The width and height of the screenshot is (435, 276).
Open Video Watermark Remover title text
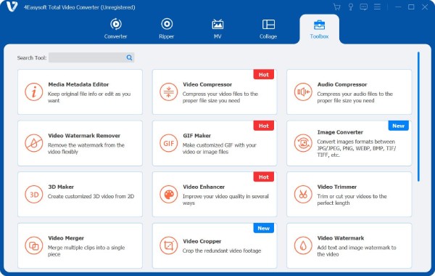(84, 136)
